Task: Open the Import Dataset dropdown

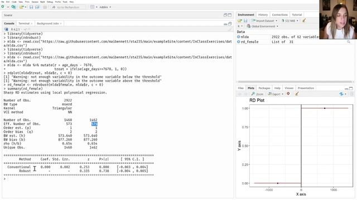Action: click(264, 21)
